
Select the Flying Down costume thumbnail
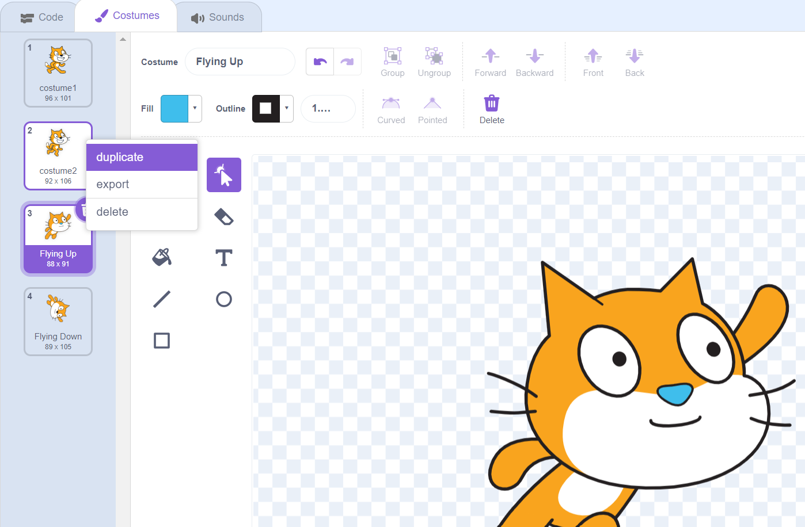click(x=58, y=322)
